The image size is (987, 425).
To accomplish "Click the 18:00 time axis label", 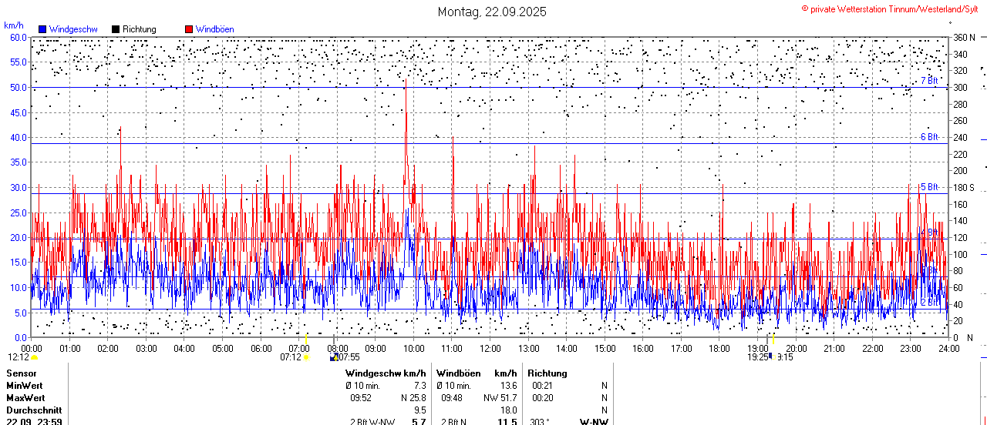I will [x=719, y=349].
